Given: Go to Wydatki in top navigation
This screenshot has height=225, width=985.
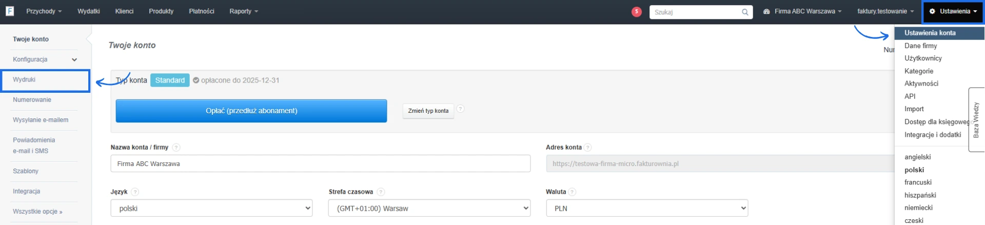Looking at the screenshot, I should [89, 11].
